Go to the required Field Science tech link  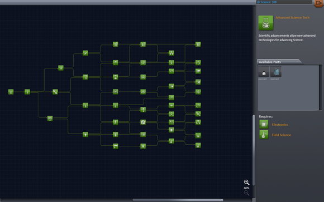click(281, 135)
